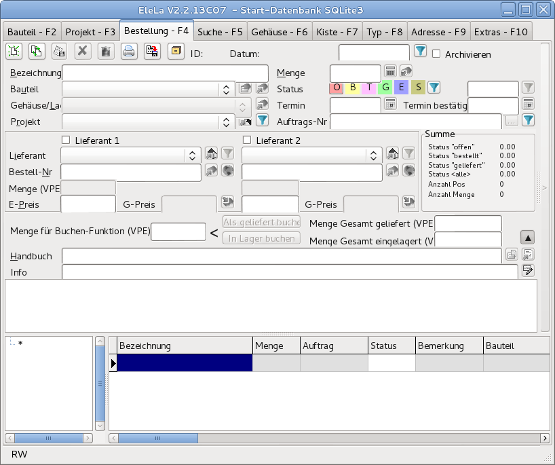Focus the Menge für Buchen-Funktion field
Viewport: 555px width, 465px height.
tap(178, 231)
